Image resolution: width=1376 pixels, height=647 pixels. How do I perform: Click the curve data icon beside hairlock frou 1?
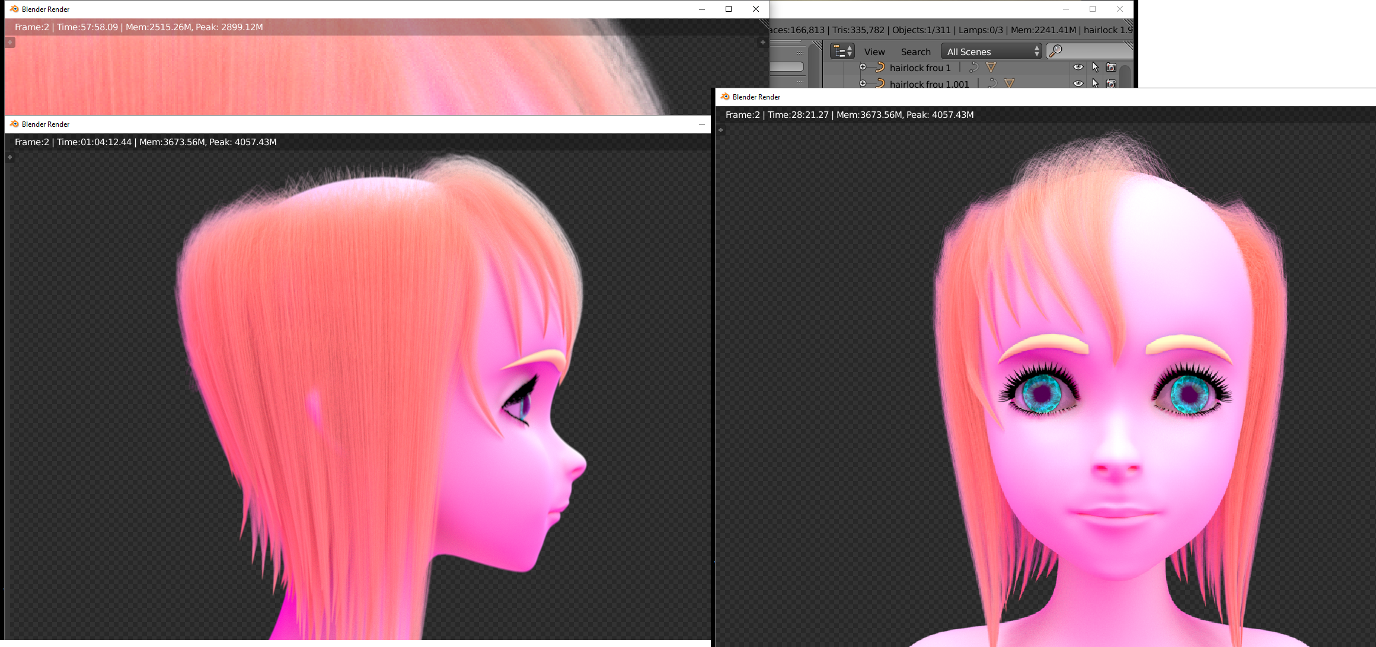[973, 68]
